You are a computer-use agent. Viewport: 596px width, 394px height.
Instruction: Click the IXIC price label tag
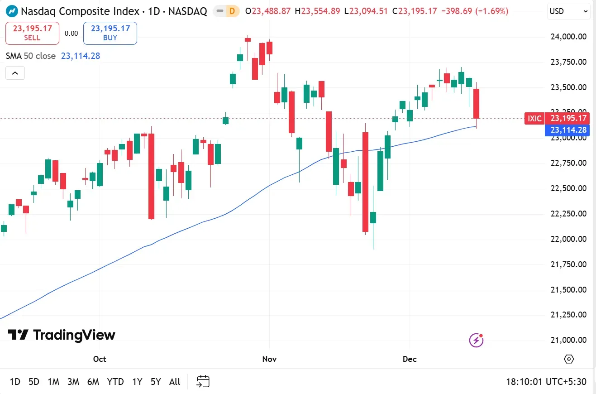[534, 119]
